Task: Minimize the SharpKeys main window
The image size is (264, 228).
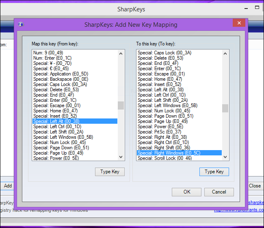Action: point(246,8)
